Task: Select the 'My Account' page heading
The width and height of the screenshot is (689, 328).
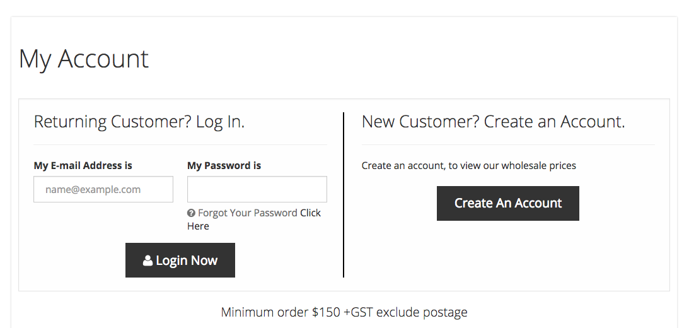Action: point(84,59)
